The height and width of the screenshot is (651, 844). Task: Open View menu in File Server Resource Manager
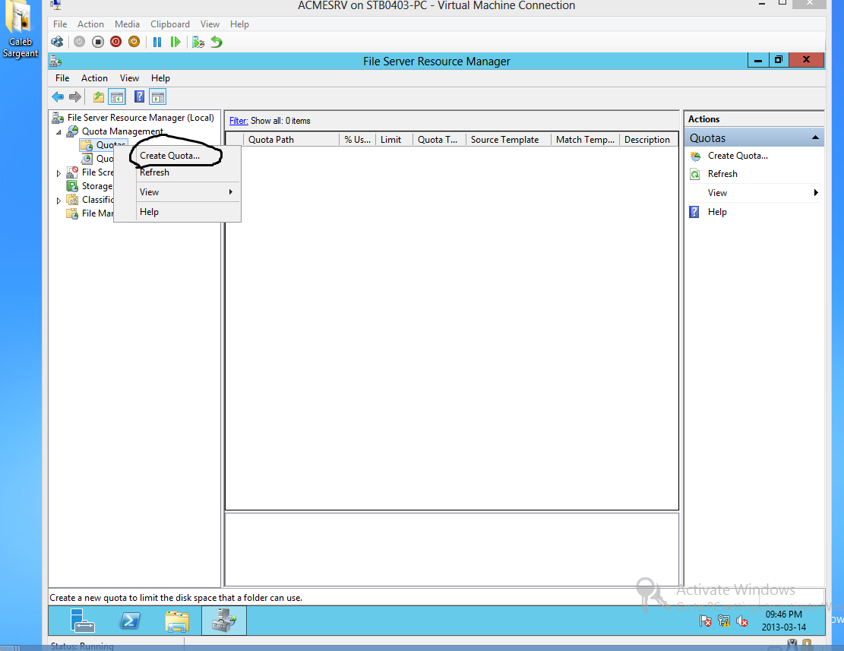[x=129, y=78]
